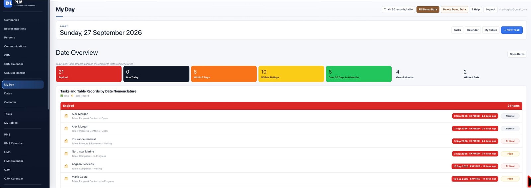Select the Over 6 Months card
This screenshot has height=188, width=531.
pyautogui.click(x=426, y=74)
